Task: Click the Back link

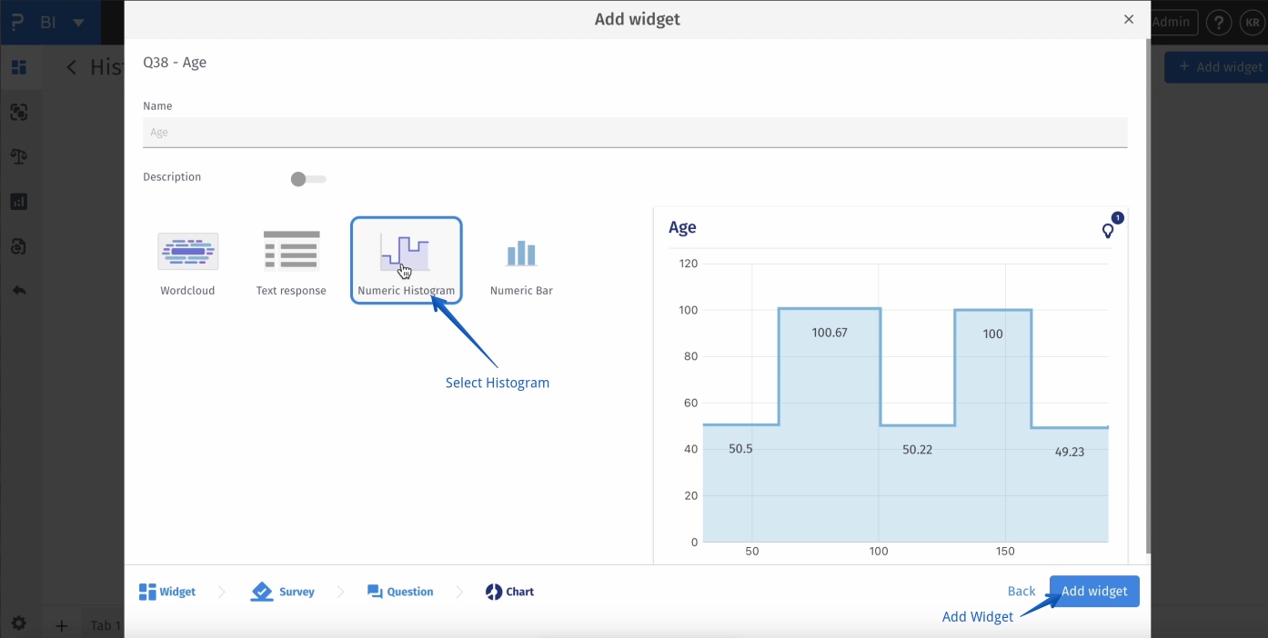Action: click(1021, 591)
